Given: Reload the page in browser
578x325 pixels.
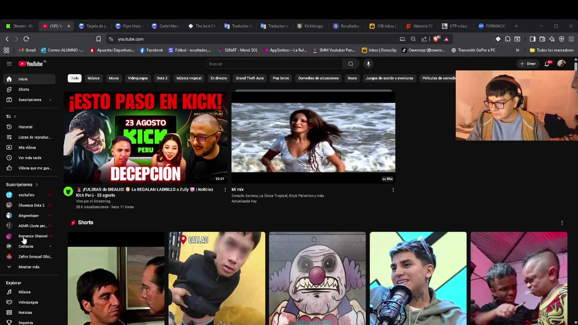Looking at the screenshot, I should tap(26, 39).
